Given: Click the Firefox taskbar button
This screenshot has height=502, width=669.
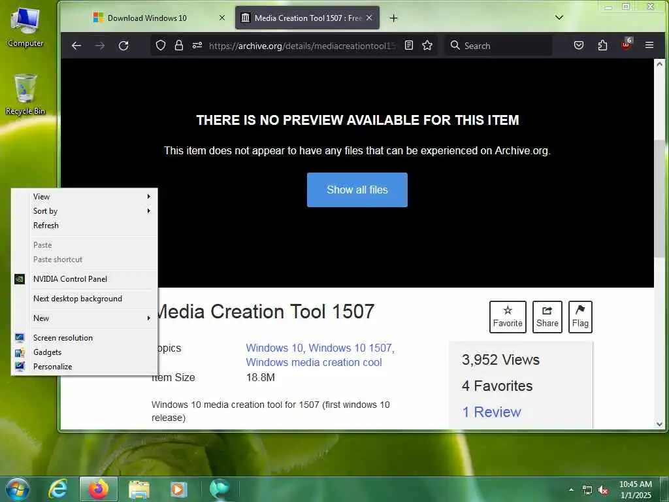Looking at the screenshot, I should point(98,489).
